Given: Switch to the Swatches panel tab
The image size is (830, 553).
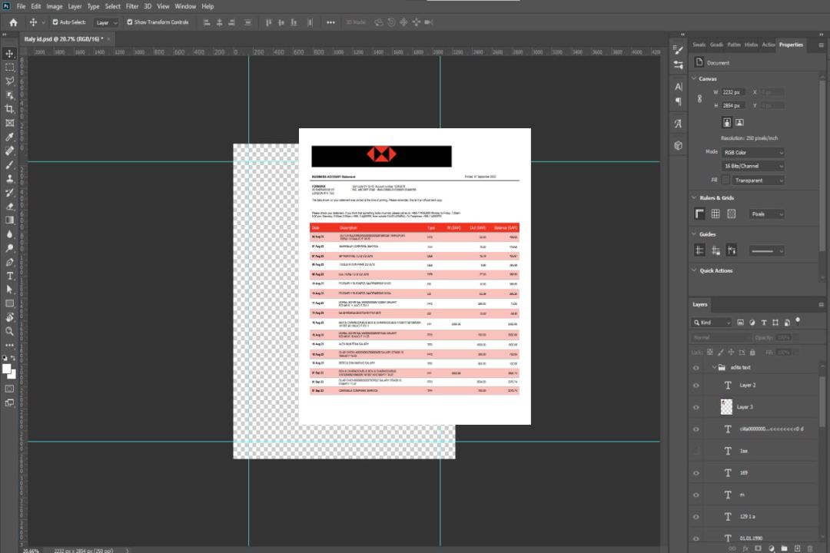Looking at the screenshot, I should [698, 45].
